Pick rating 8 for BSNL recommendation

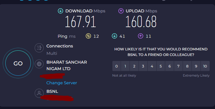pos(187,66)
